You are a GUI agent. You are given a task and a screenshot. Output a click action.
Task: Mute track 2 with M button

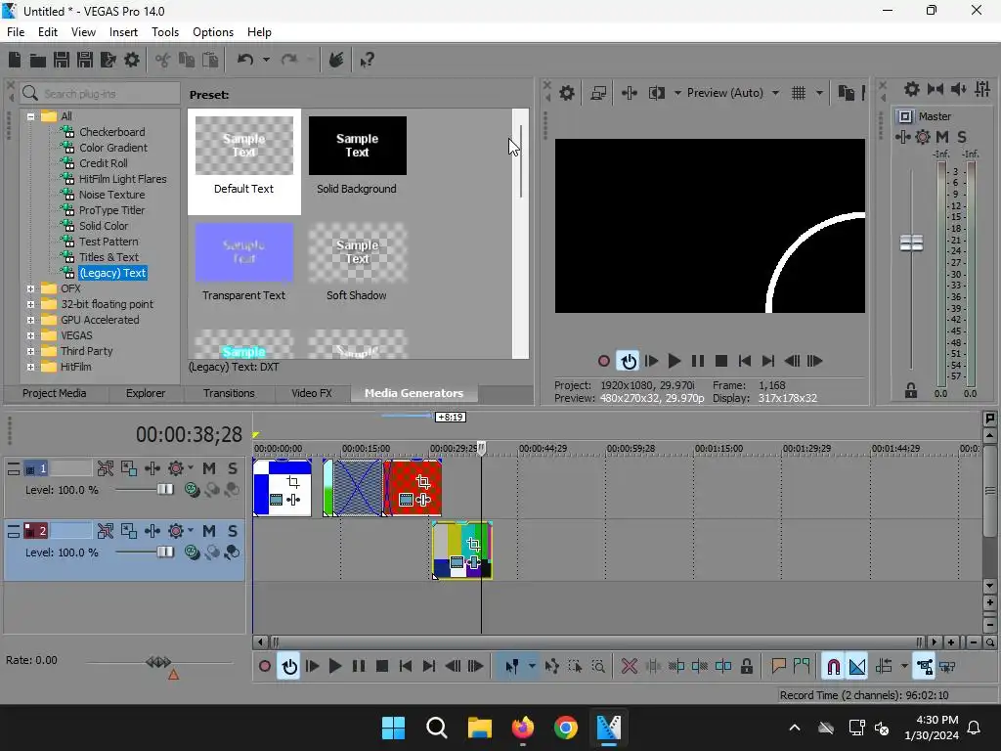pyautogui.click(x=209, y=531)
